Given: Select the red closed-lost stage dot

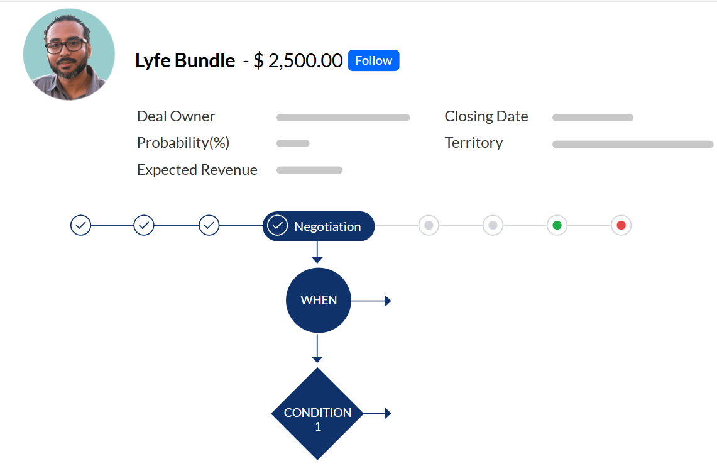Looking at the screenshot, I should click(621, 225).
